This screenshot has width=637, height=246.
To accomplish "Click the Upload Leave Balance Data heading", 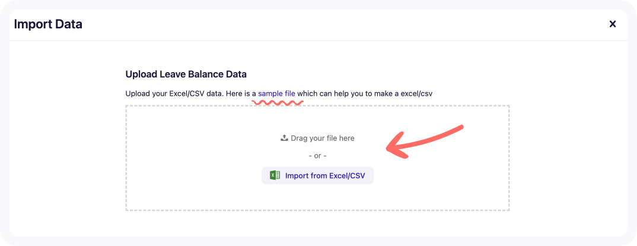I will (186, 75).
